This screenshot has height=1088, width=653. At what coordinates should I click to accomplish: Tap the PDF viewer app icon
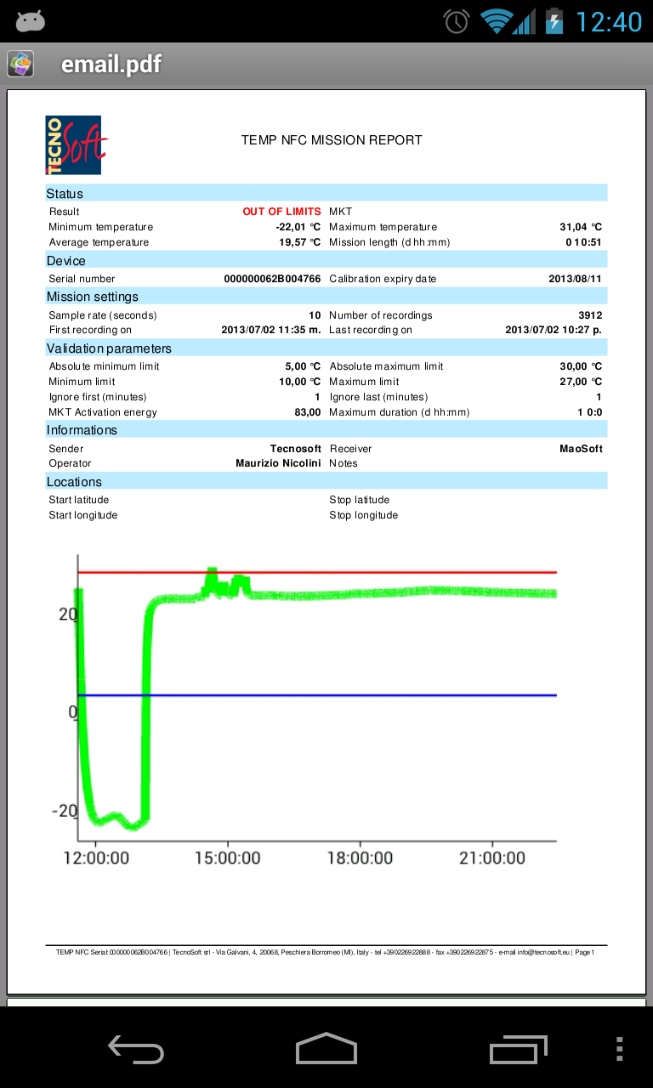20,65
